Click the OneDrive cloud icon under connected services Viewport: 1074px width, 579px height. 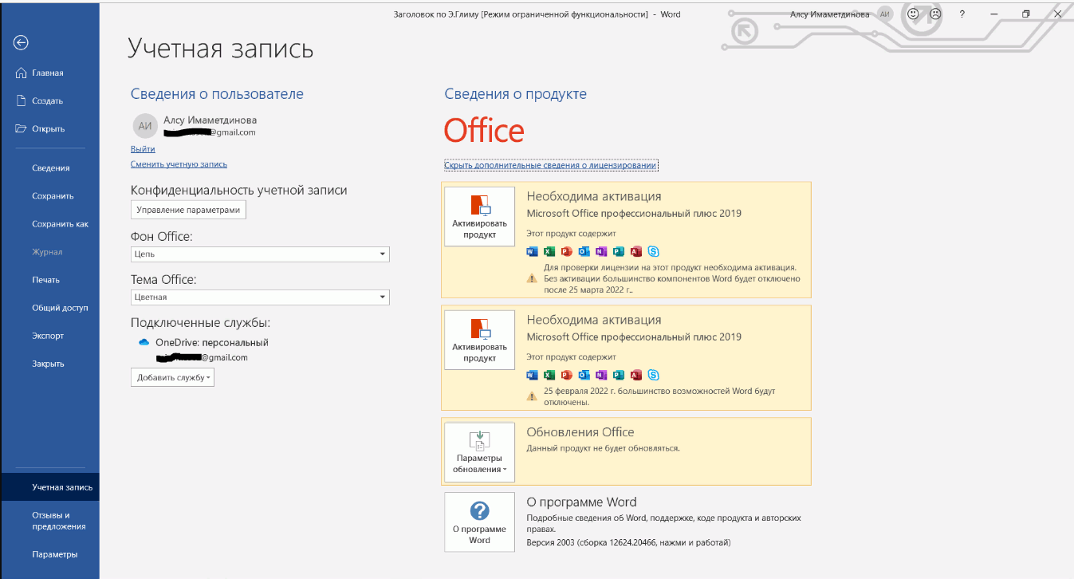tap(144, 342)
